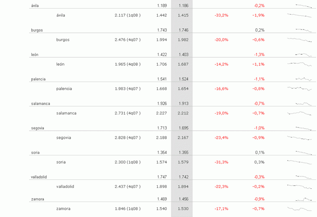Click the burgos province heading label
Screen dimensions: 317x217
click(37, 30)
